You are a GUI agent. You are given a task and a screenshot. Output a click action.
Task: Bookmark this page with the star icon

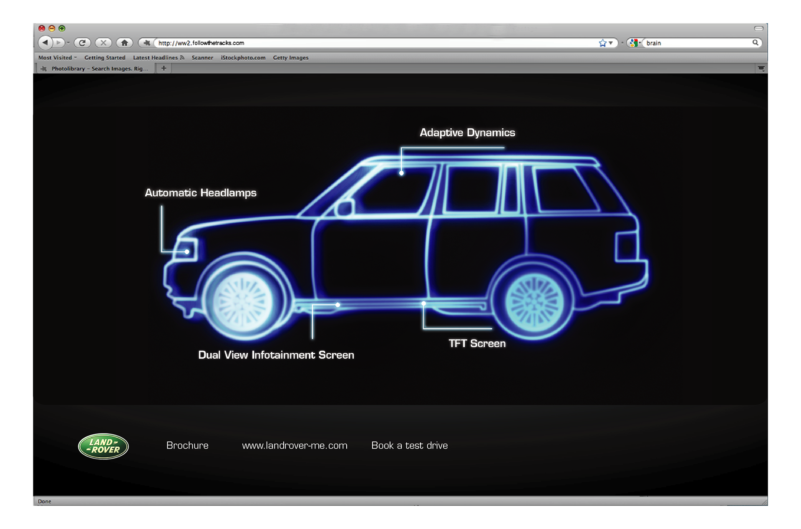click(602, 43)
